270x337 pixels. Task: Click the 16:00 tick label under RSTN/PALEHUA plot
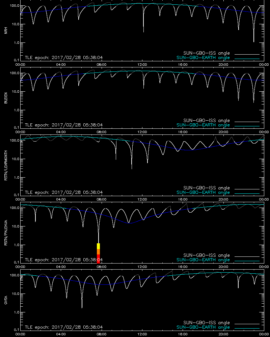(x=183, y=267)
